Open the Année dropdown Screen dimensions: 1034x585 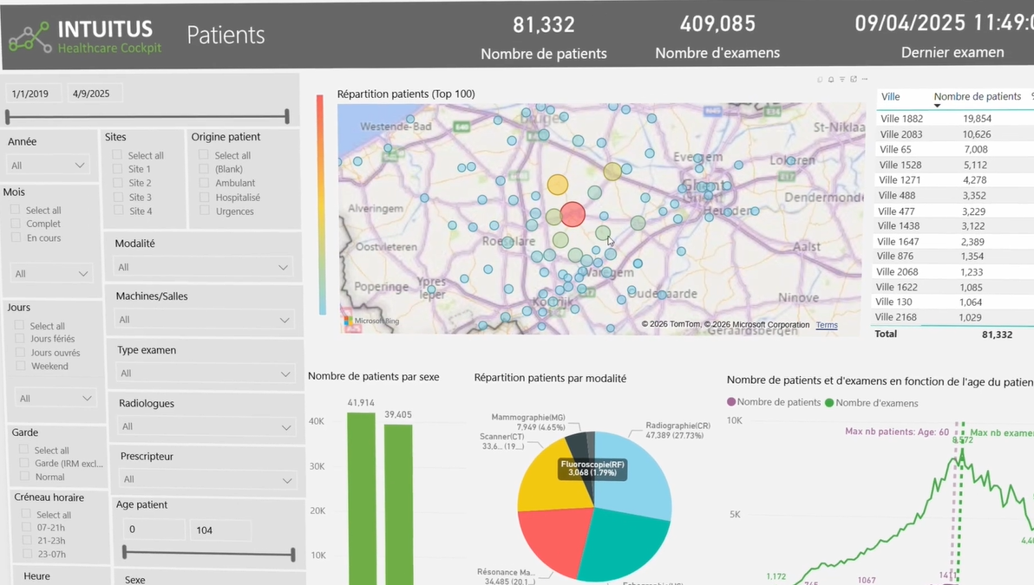coord(48,166)
